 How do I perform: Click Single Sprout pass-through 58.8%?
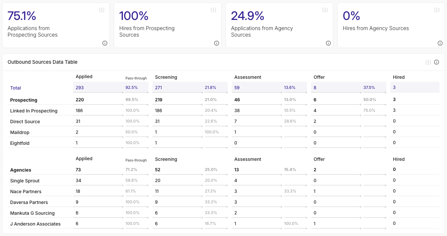(131, 180)
